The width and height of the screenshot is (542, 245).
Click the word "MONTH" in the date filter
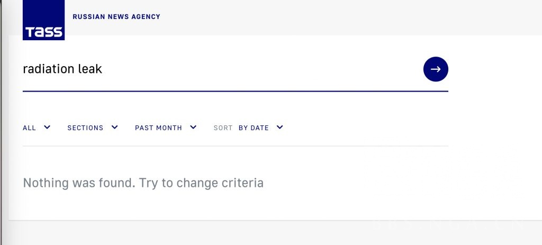click(170, 128)
